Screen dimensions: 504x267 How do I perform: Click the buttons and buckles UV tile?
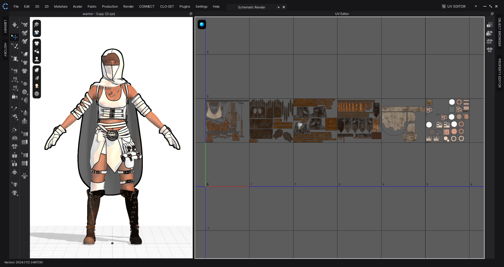[448, 121]
